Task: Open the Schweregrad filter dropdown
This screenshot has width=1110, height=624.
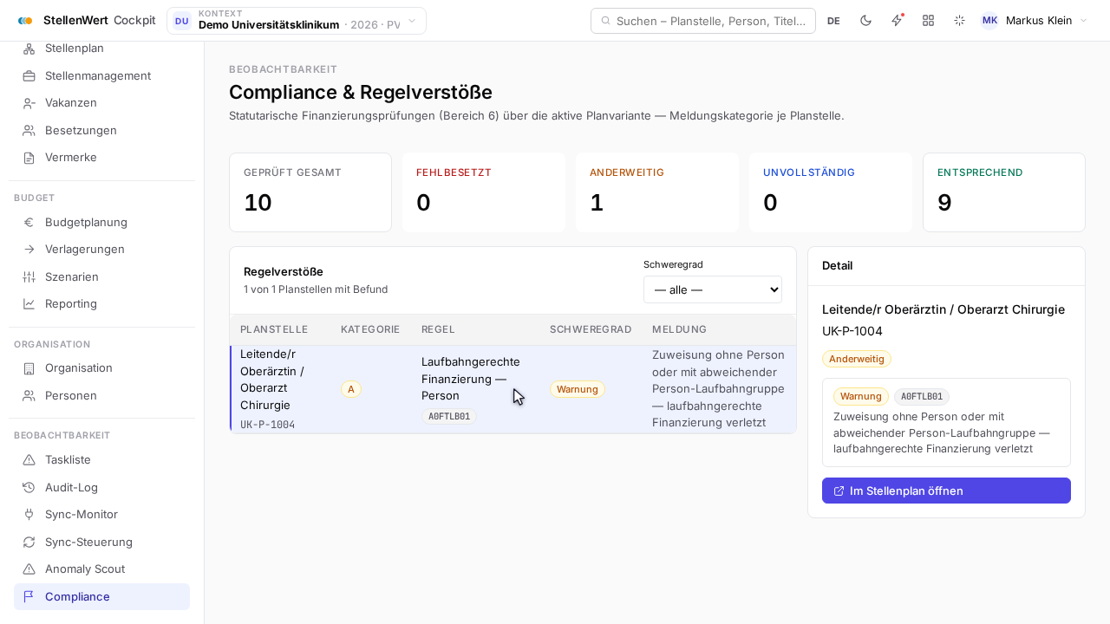Action: [713, 289]
